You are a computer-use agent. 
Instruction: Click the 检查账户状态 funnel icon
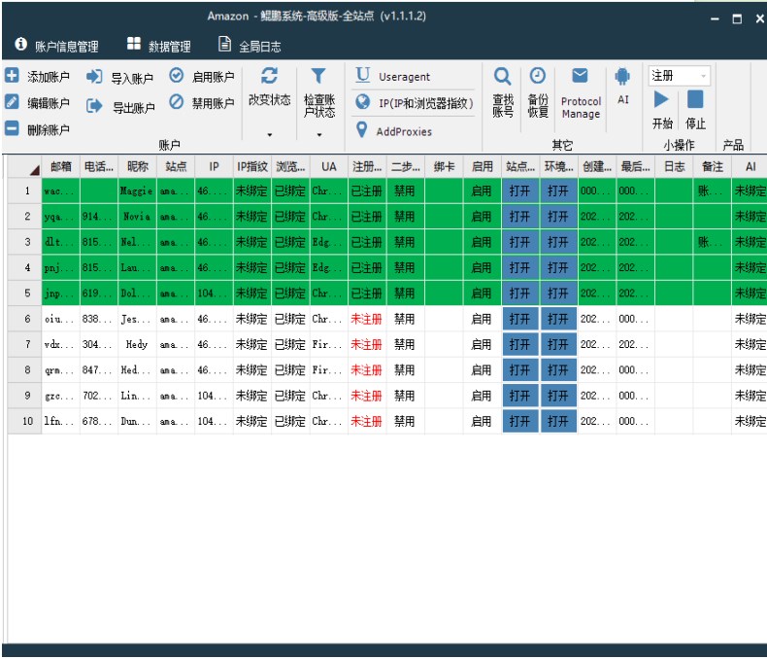tap(318, 76)
